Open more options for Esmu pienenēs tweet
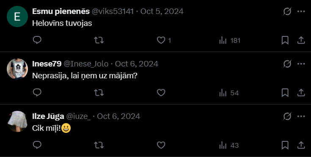 [301, 11]
